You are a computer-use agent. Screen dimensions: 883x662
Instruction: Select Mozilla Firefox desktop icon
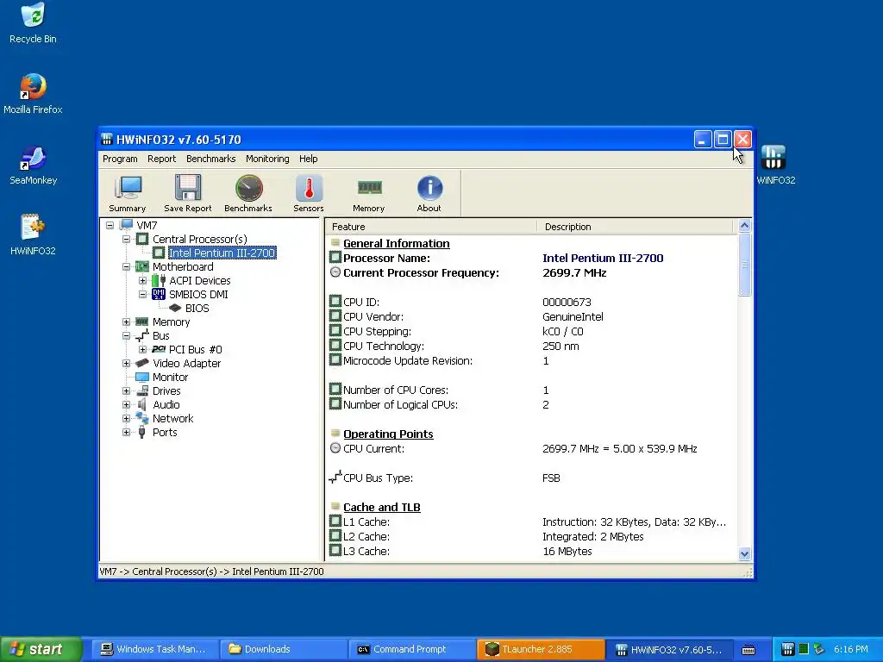click(34, 94)
